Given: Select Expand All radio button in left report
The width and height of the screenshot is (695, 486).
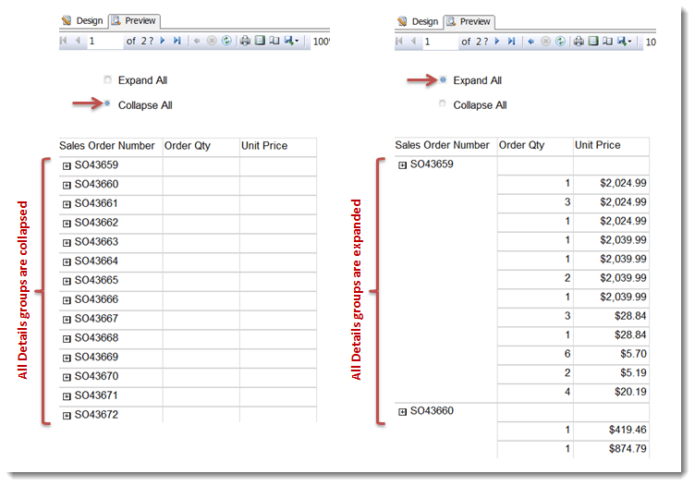Looking at the screenshot, I should (x=107, y=80).
